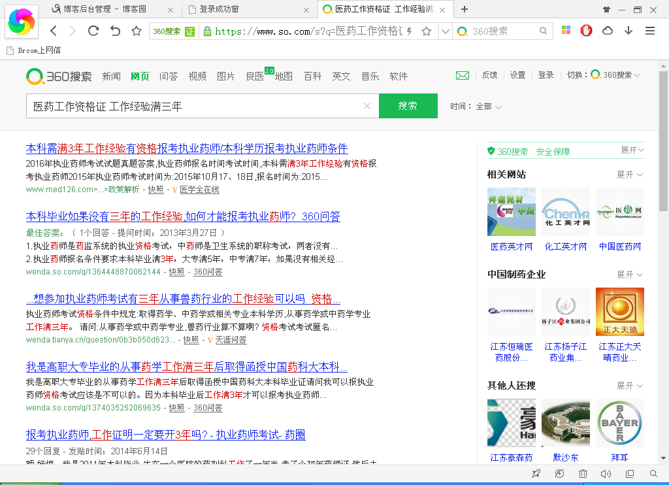The image size is (669, 485).
Task: Open the colorful apps grid icon
Action: [x=566, y=30]
